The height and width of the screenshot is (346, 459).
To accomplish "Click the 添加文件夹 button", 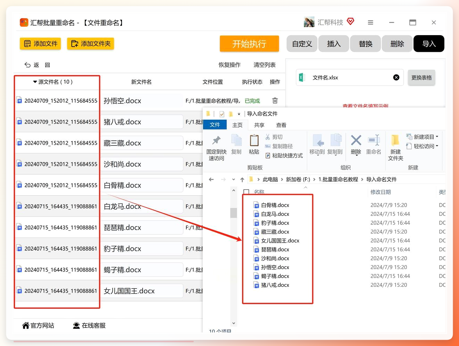I will pyautogui.click(x=90, y=44).
